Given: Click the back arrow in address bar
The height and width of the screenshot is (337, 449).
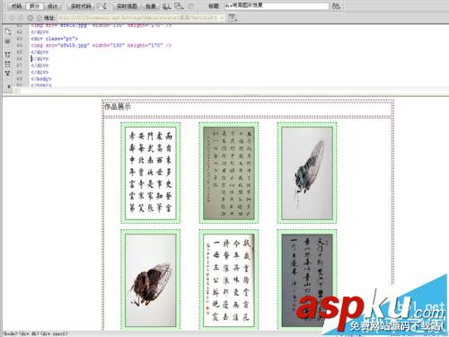Looking at the screenshot, I should (x=12, y=18).
